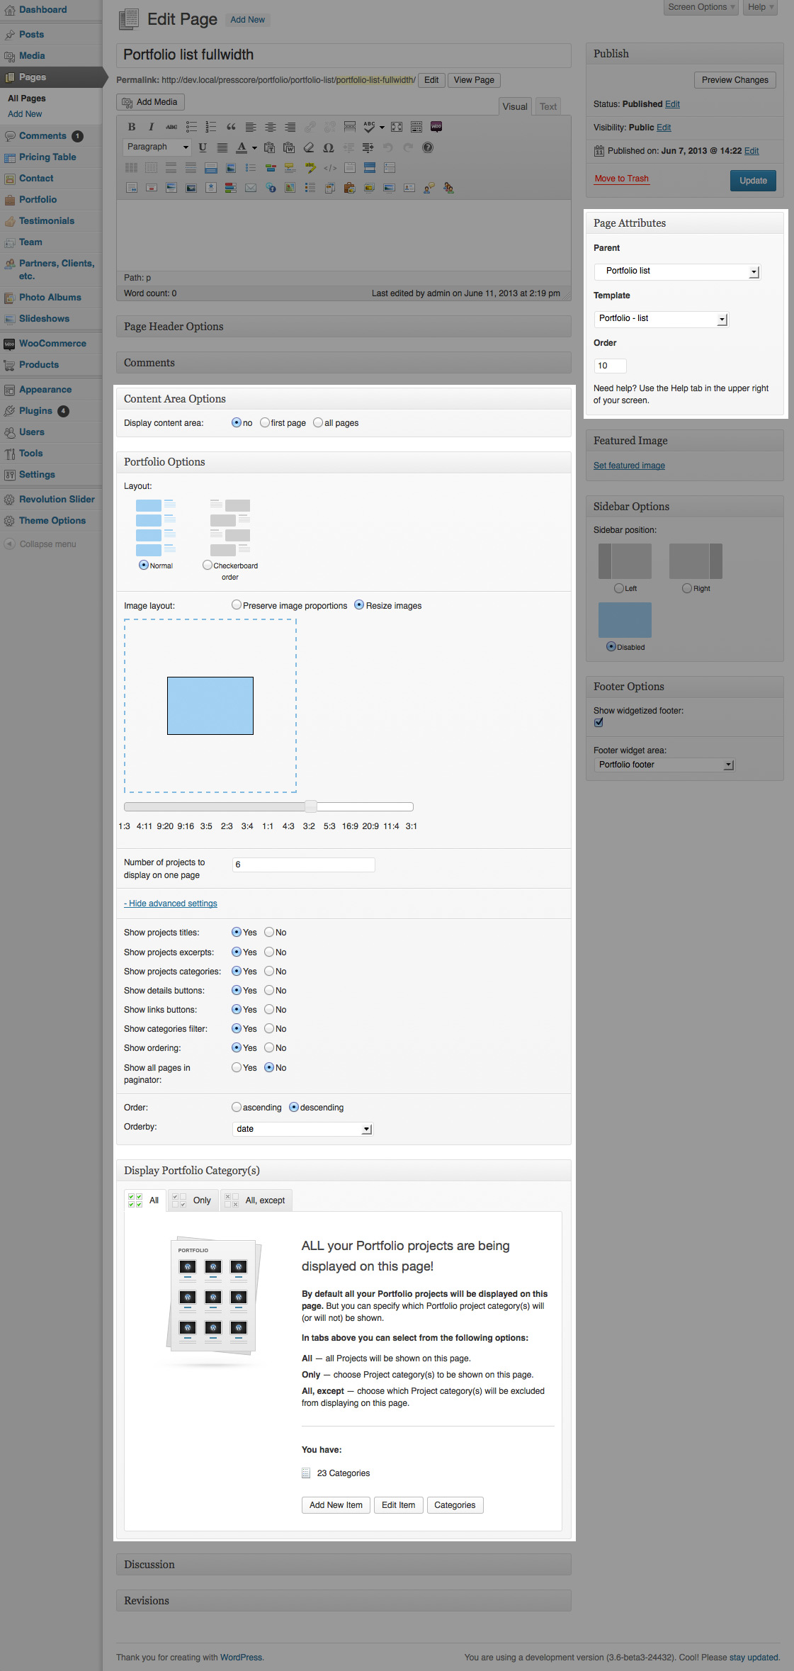Open the Orderby date dropdown
Viewport: 794px width, 1671px height.
click(302, 1129)
